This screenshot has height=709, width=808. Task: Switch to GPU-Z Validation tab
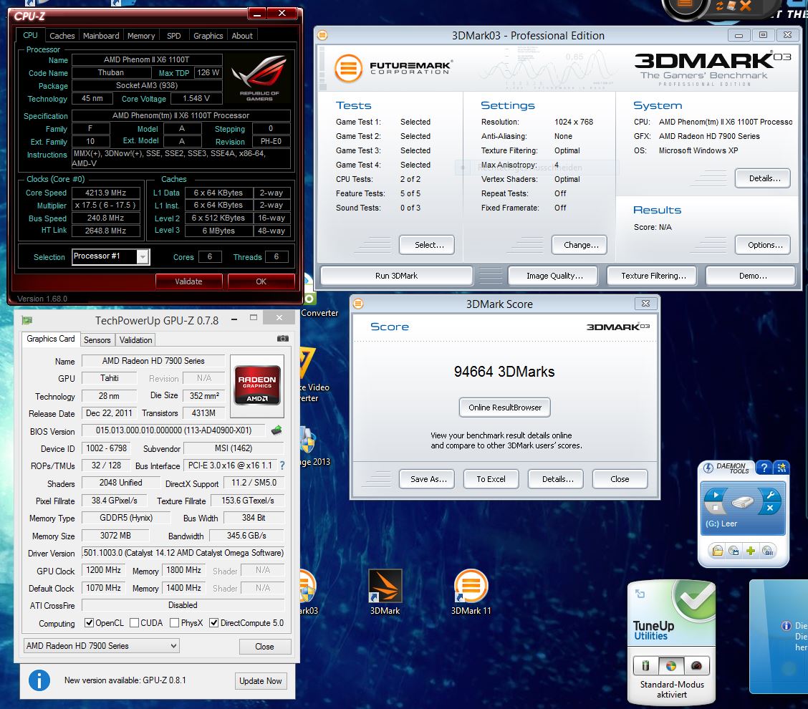(x=135, y=339)
